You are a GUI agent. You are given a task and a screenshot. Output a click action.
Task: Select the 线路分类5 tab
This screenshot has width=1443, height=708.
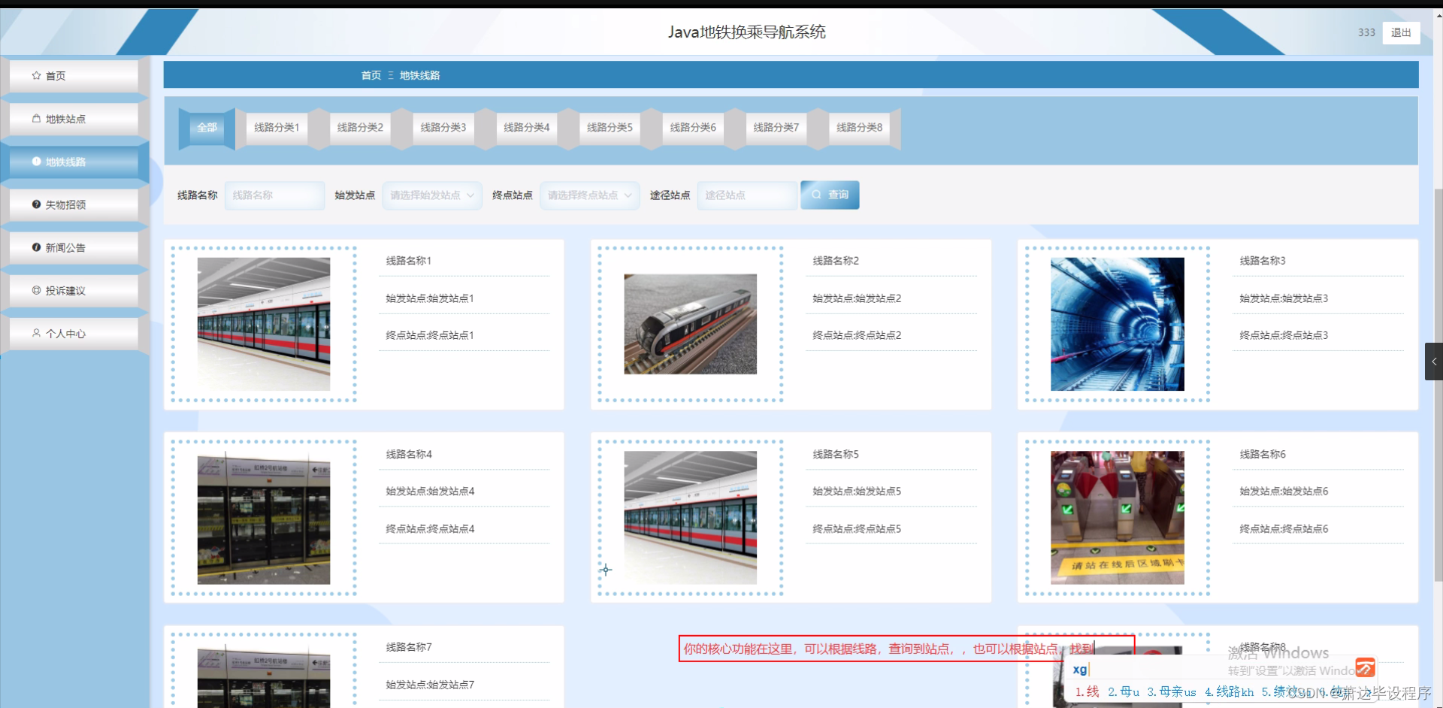(x=610, y=128)
